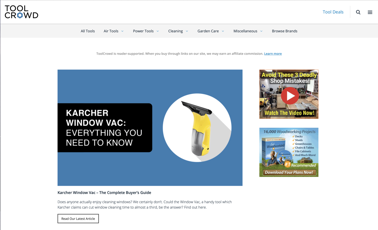Click the Learn more affiliate link

click(273, 54)
